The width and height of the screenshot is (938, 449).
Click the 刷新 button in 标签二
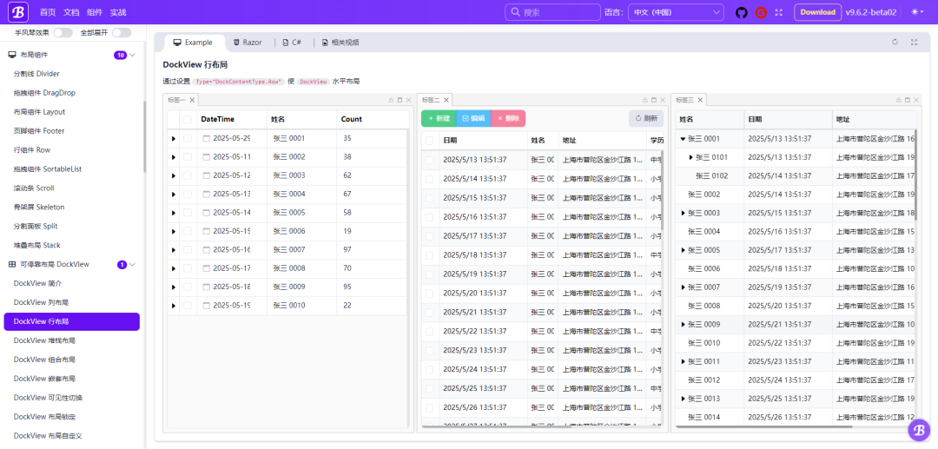(646, 118)
